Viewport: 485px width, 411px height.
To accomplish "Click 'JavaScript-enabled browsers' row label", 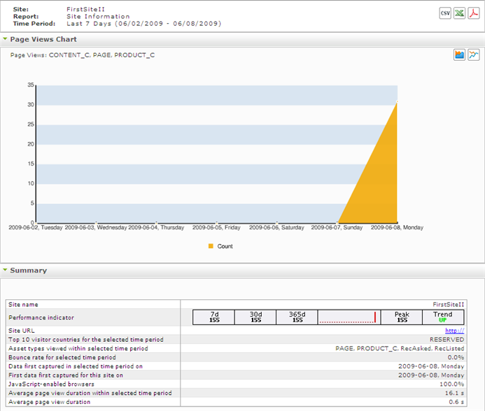I will coord(51,384).
